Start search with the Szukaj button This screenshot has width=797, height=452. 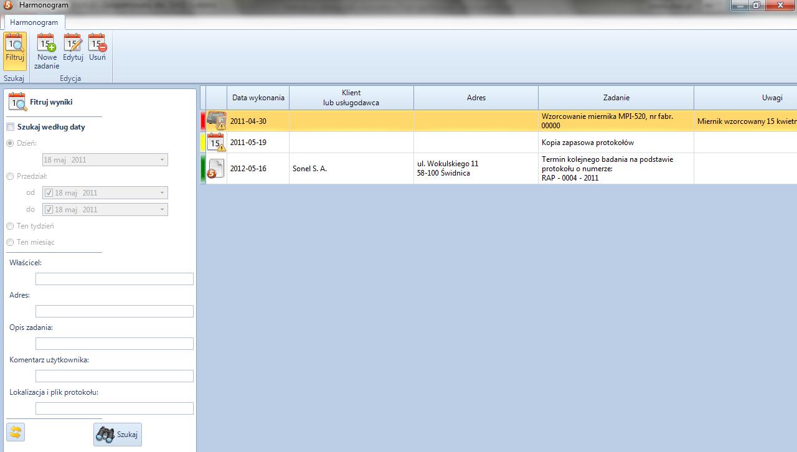coord(118,435)
